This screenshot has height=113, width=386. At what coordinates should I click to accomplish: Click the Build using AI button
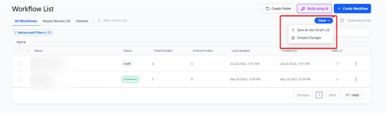(x=314, y=9)
